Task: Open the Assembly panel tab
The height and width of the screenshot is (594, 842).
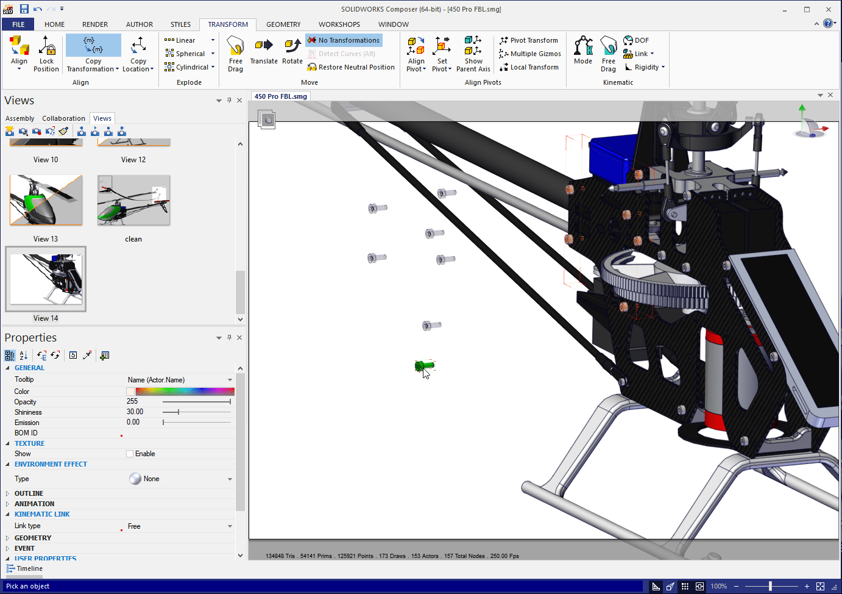Action: tap(19, 118)
